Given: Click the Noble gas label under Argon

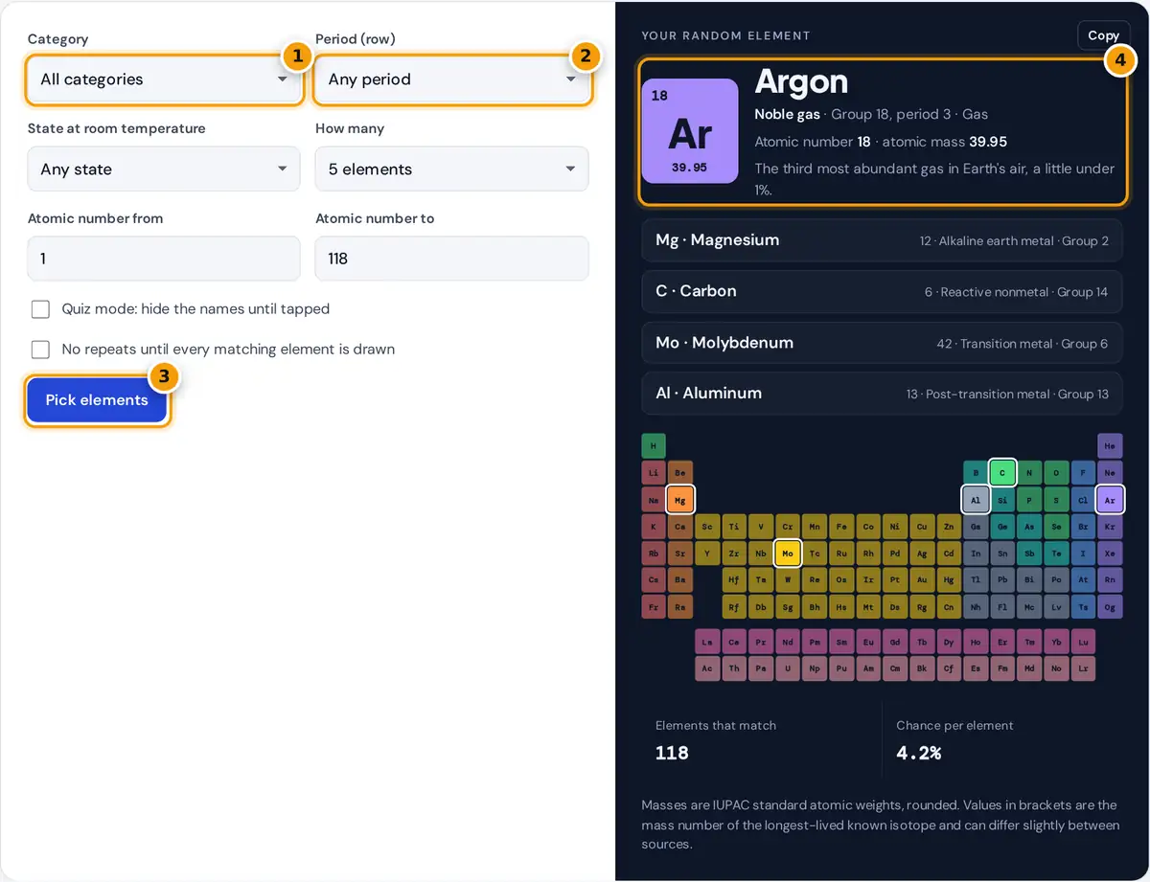Looking at the screenshot, I should point(788,114).
